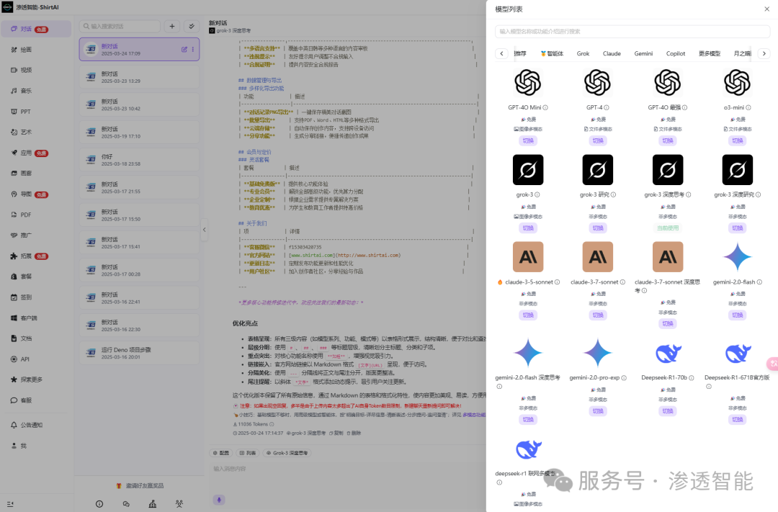Switch to the Copilot tab
778x512 pixels.
675,53
